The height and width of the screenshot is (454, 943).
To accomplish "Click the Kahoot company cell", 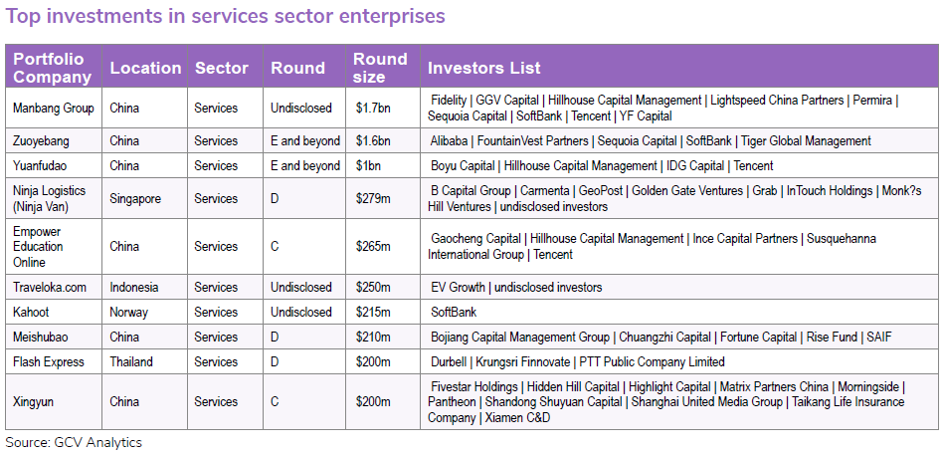I will click(31, 312).
